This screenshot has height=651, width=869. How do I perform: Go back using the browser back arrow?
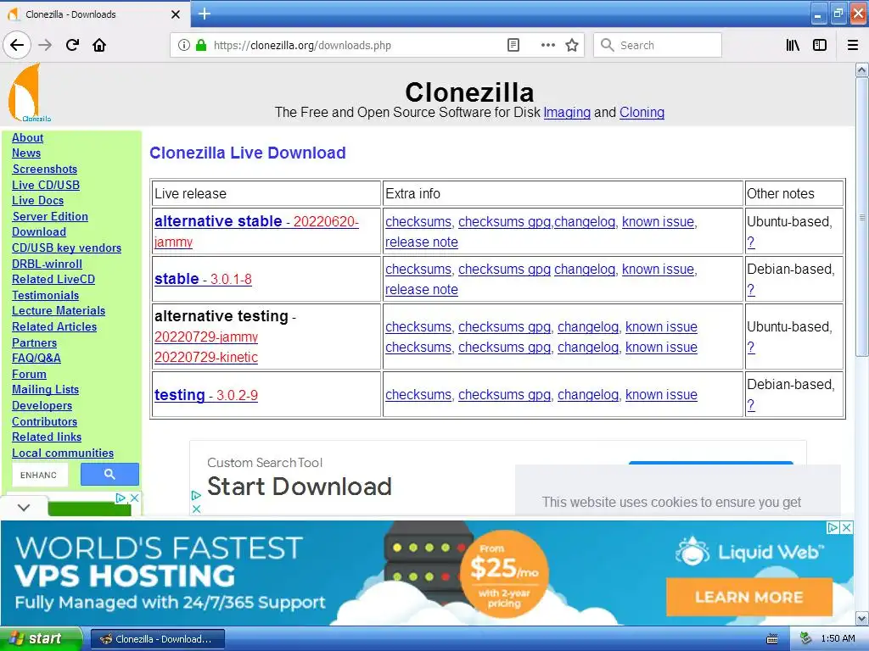[17, 45]
